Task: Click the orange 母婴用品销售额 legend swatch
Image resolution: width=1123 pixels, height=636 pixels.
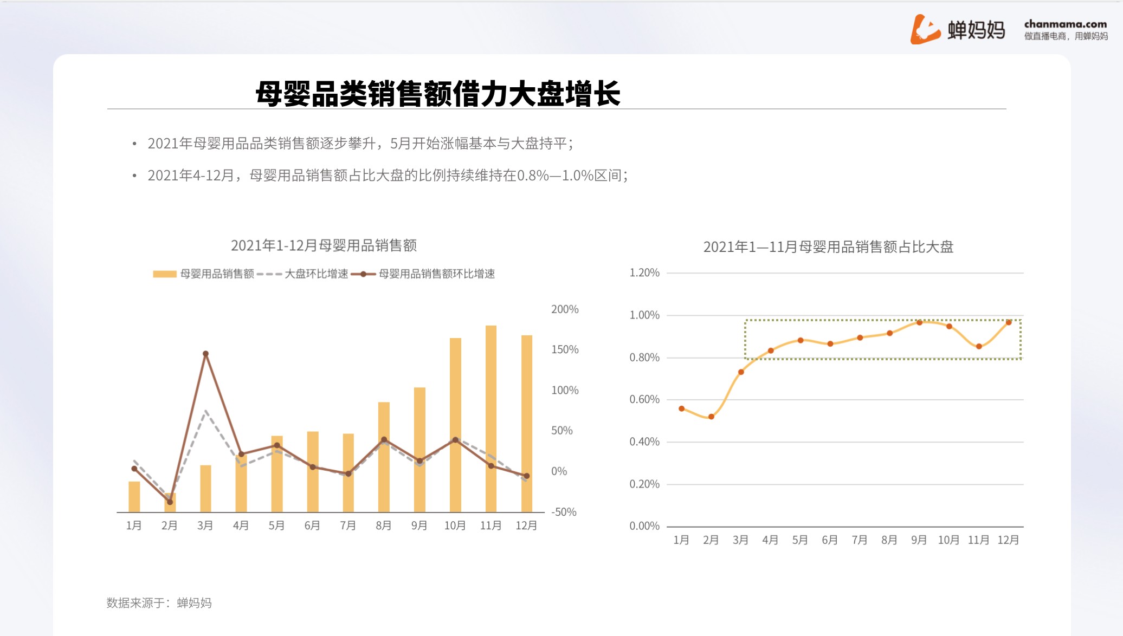Action: point(165,274)
